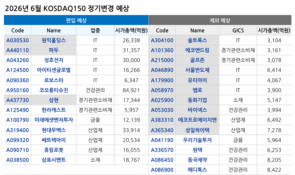Image resolution: width=295 pixels, height=175 pixels.
Task: Click the A304100 code link
Action: (162, 40)
